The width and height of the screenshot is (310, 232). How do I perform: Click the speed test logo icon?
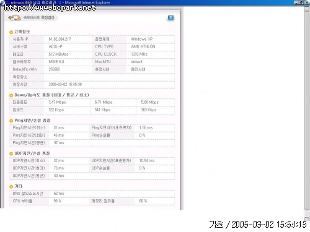click(14, 18)
